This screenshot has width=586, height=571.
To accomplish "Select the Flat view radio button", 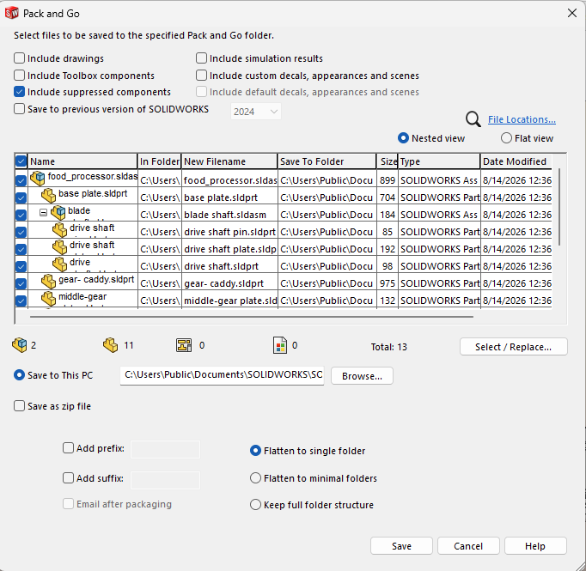I will click(x=506, y=138).
